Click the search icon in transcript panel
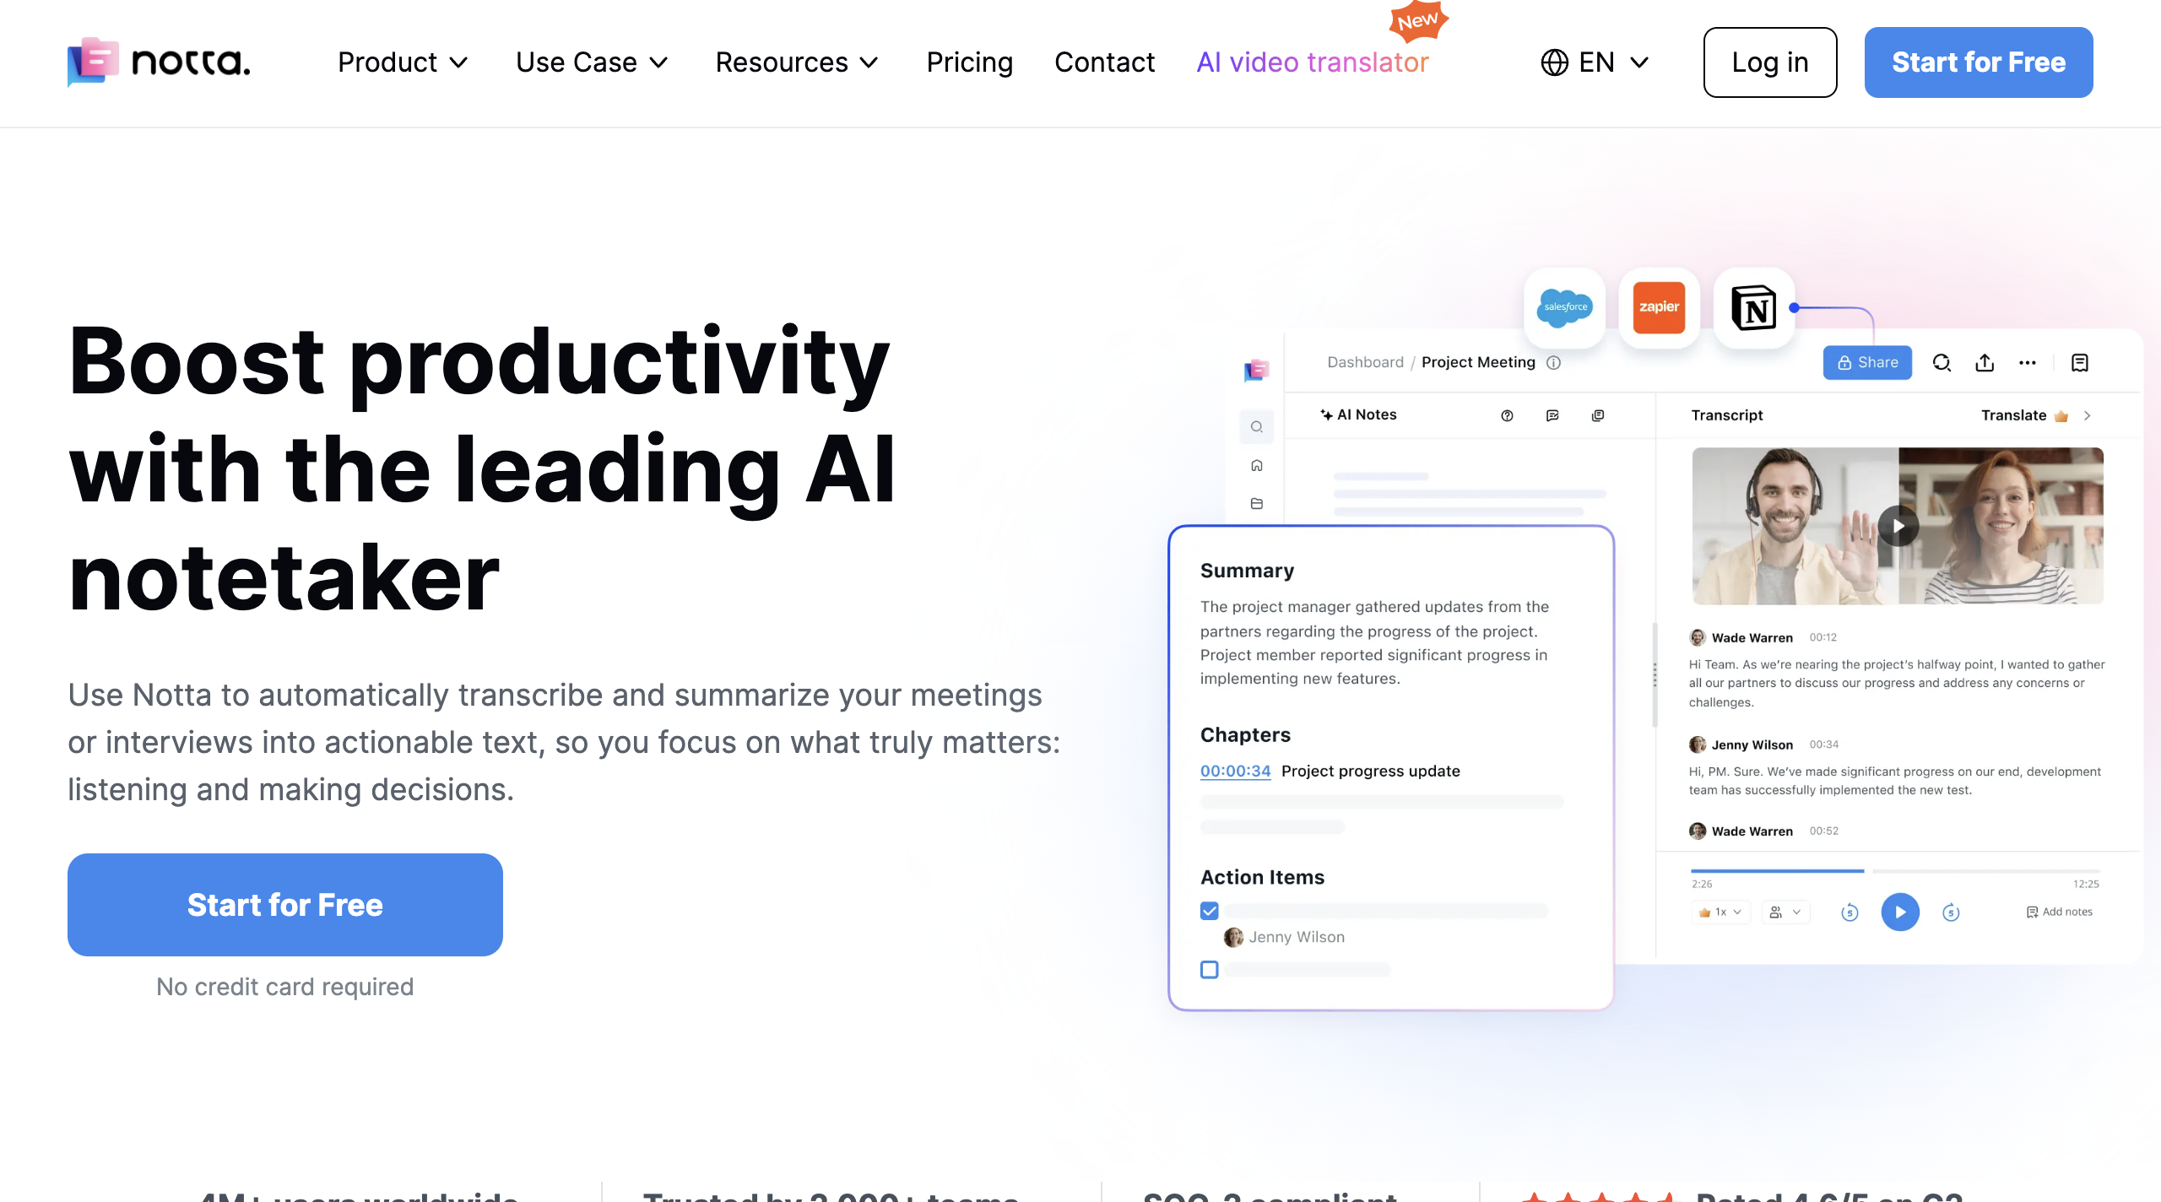The height and width of the screenshot is (1202, 2161). point(1942,361)
